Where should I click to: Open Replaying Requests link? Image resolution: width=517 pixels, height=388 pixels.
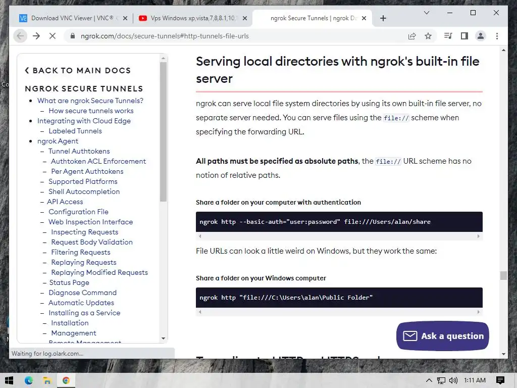tap(84, 262)
